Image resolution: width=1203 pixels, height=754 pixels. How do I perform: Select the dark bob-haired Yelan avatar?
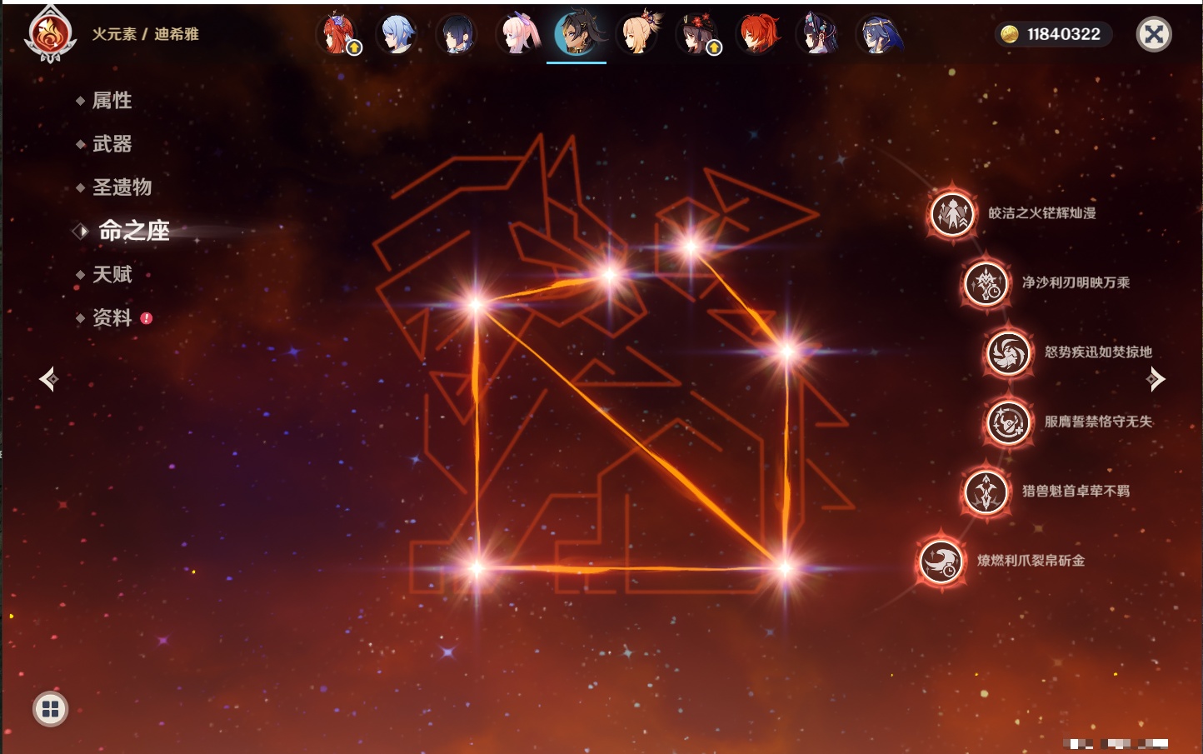pyautogui.click(x=457, y=34)
